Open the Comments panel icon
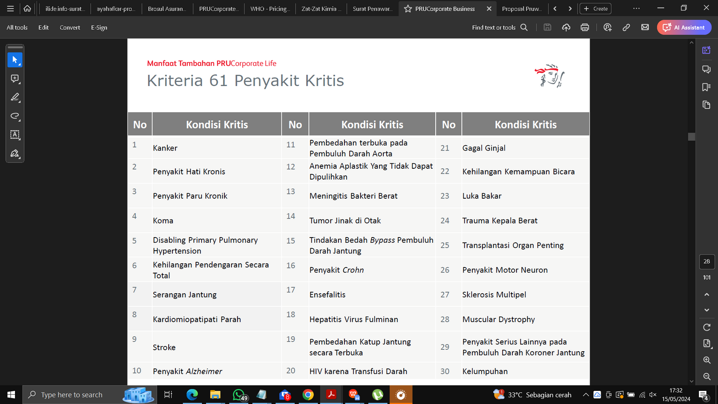The image size is (718, 404). click(x=706, y=69)
